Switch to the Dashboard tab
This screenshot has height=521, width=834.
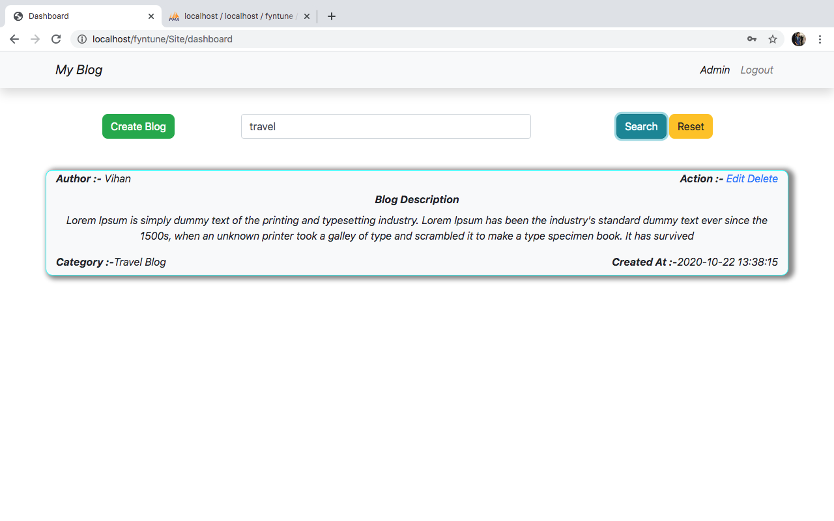point(78,16)
